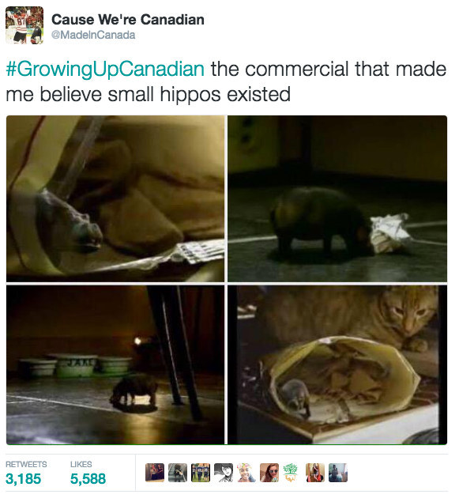View photo of hippo with crumpled paper
This screenshot has width=459, height=498.
[337, 199]
